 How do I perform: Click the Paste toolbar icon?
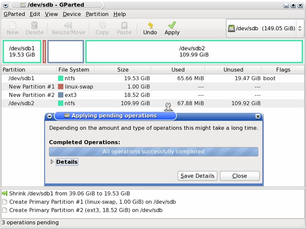(x=124, y=25)
